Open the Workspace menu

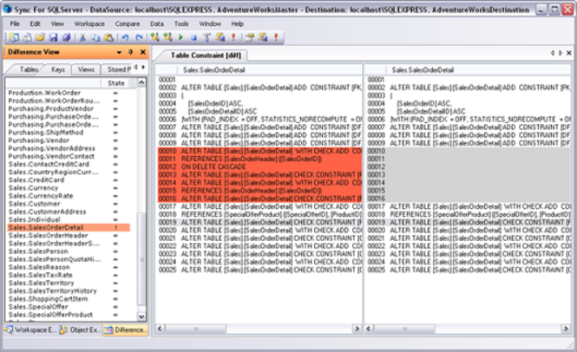tap(89, 24)
